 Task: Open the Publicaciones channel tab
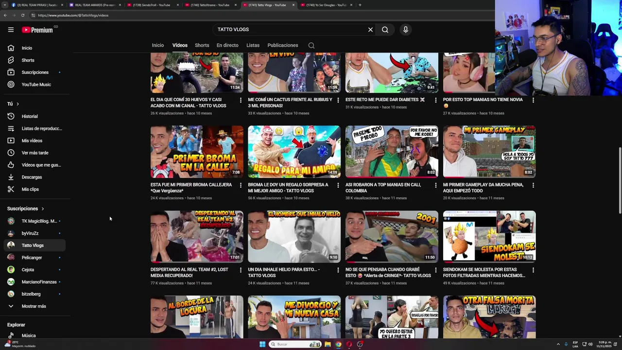point(282,45)
